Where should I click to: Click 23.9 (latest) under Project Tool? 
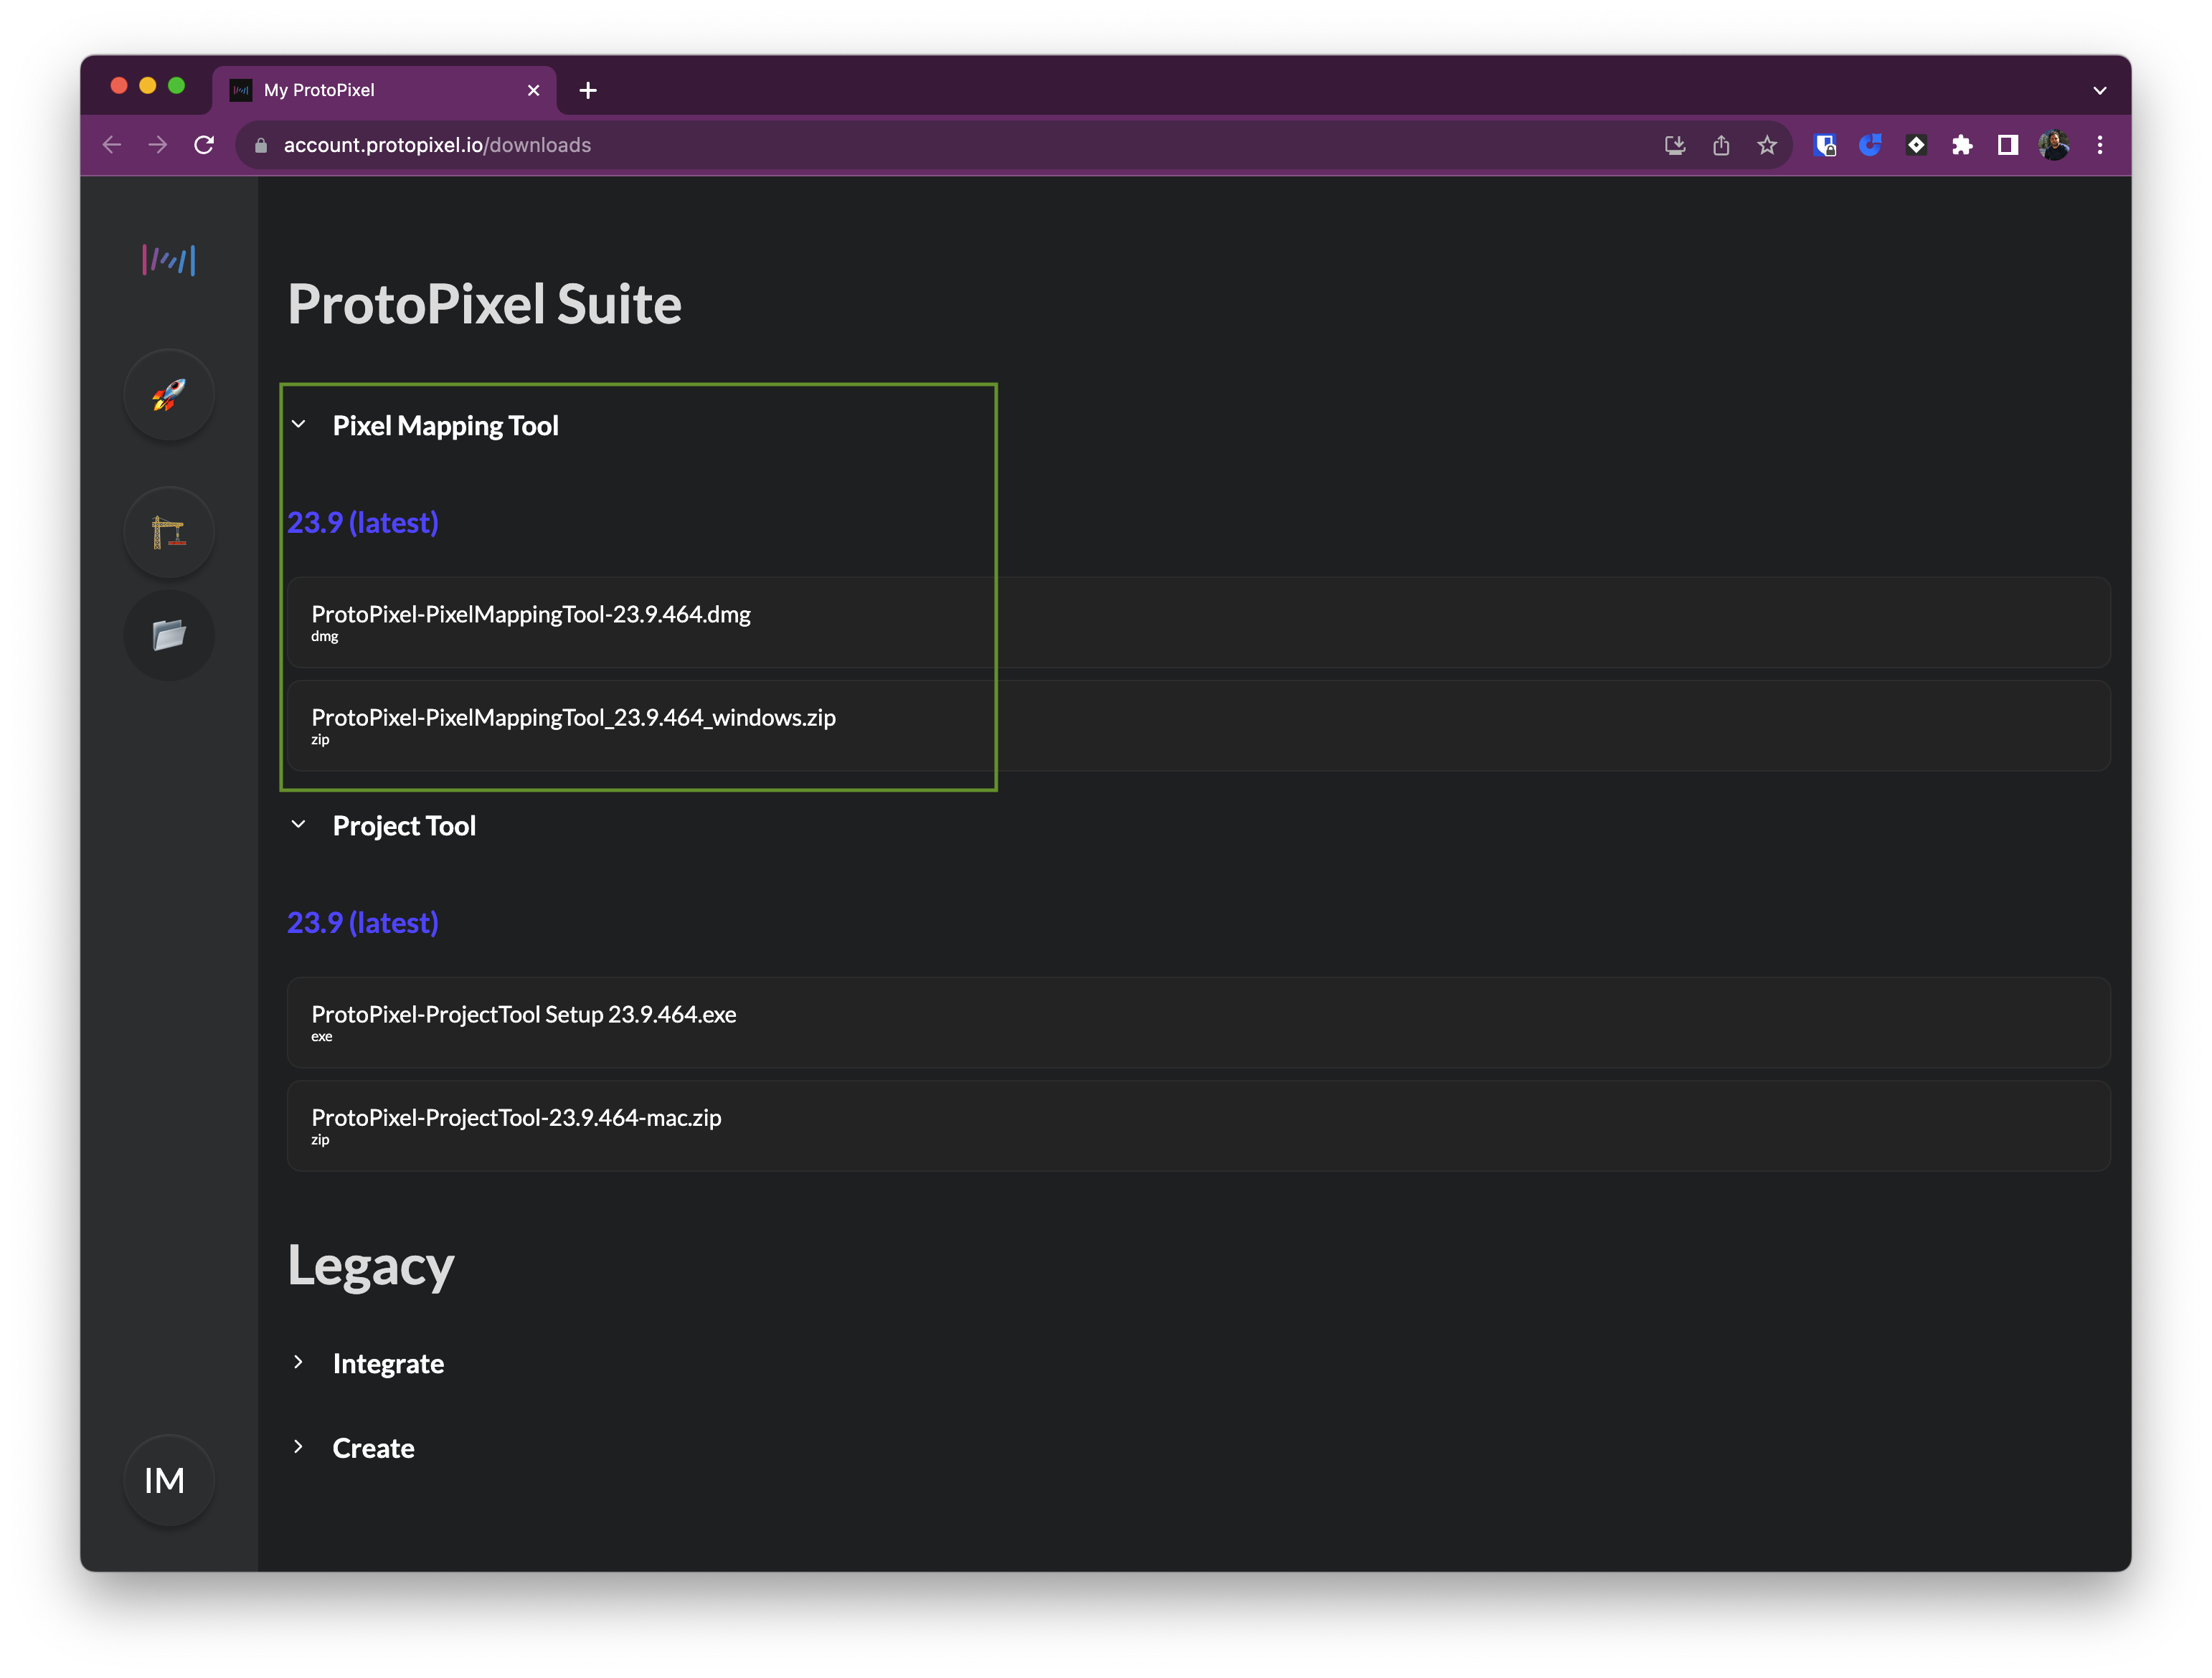pos(363,922)
